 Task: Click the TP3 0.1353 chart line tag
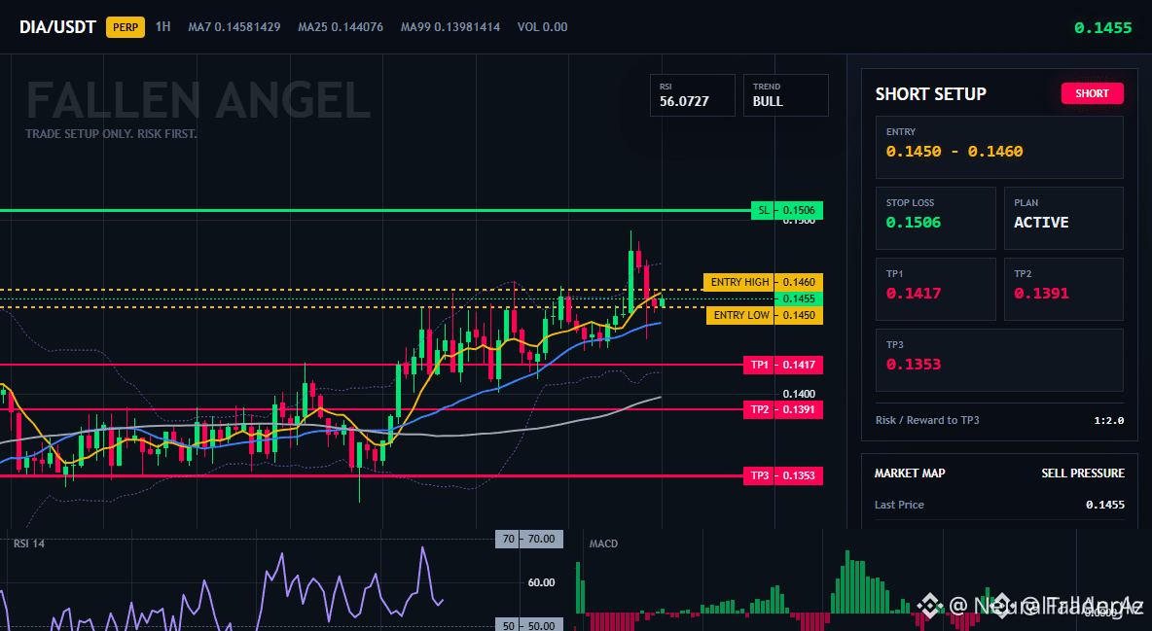[x=783, y=475]
